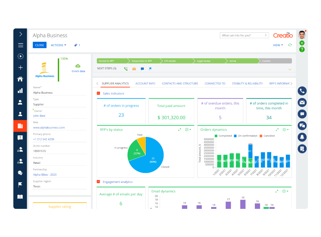321x237 pixels.
Task: Open notifications bell icon
Action: [x=302, y=137]
